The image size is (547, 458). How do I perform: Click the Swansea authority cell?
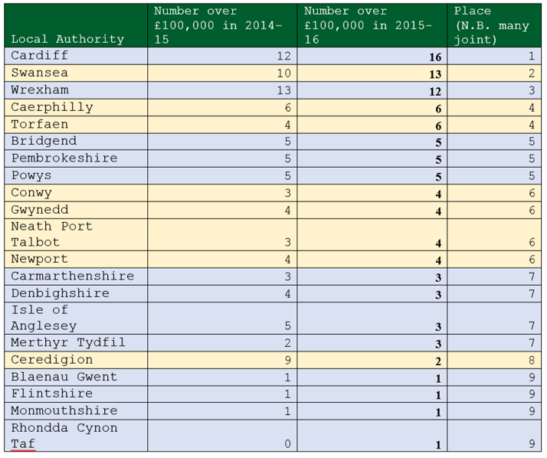[x=40, y=73]
